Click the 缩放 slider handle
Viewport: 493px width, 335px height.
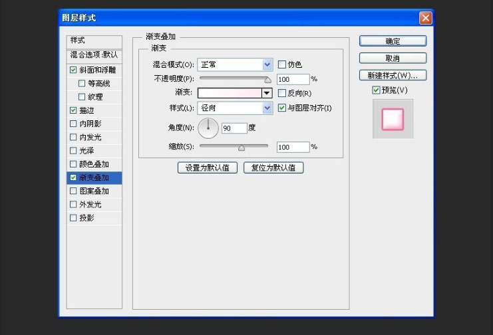pos(242,148)
